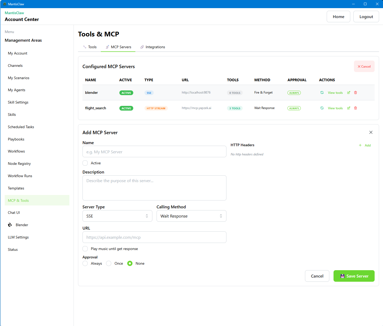Delete the blender MCP server

pos(356,93)
